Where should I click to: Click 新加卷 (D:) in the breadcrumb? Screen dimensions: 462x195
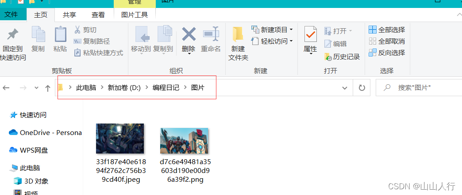coord(124,87)
